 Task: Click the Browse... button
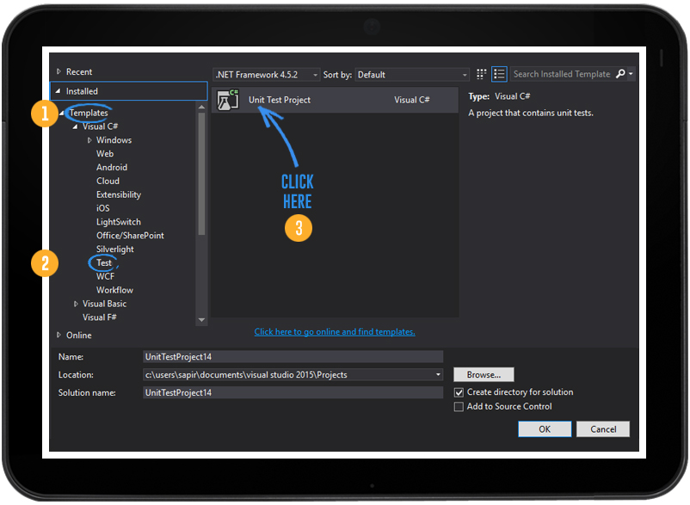pyautogui.click(x=484, y=375)
